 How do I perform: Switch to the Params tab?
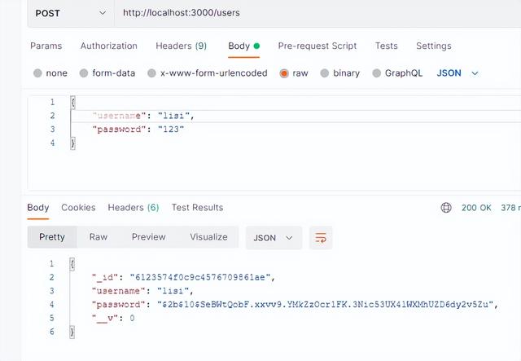pos(46,46)
